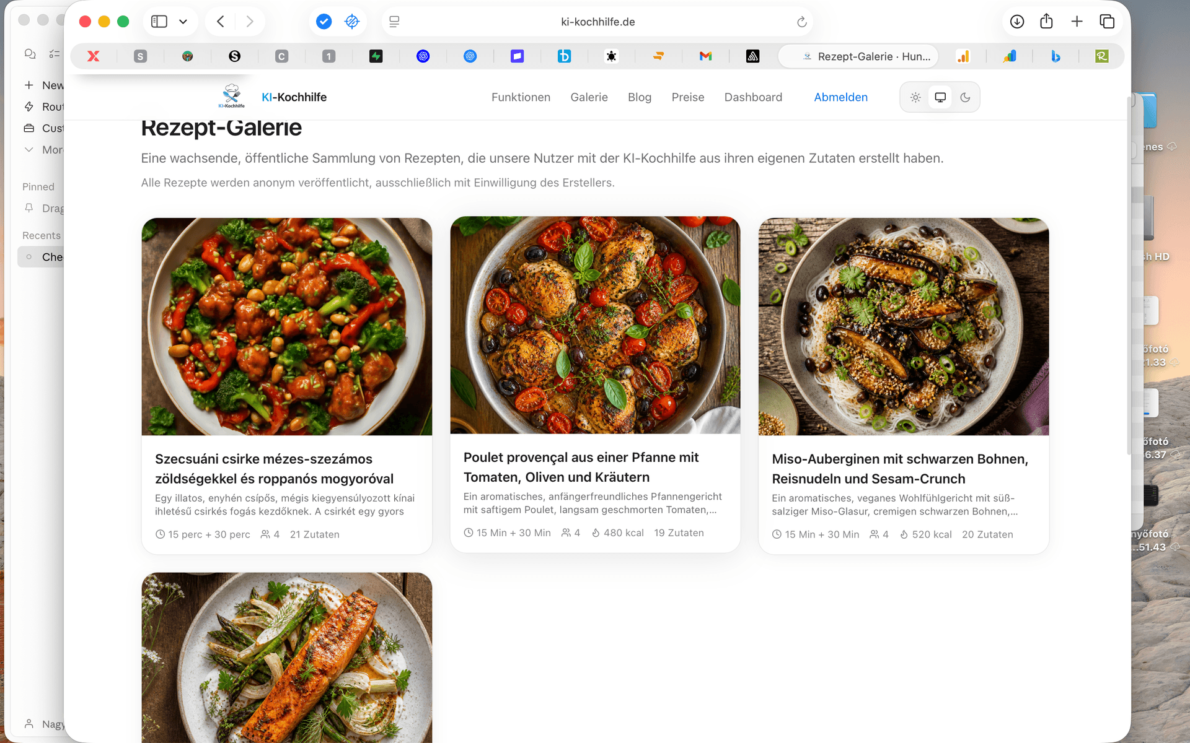Switch to the gray number 1 tab
The height and width of the screenshot is (743, 1190).
tap(329, 56)
